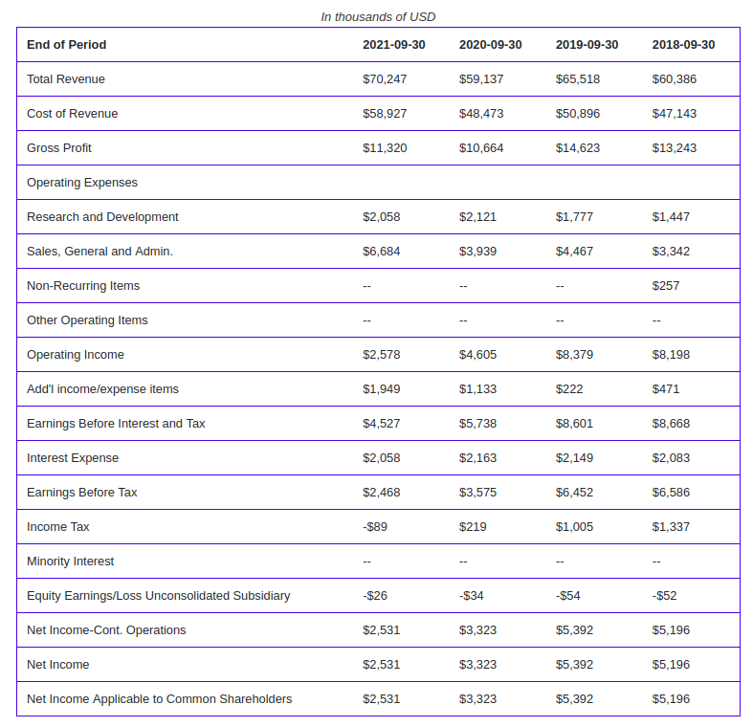The height and width of the screenshot is (727, 753).
Task: Select the 2020-09-30 column header
Action: pos(490,45)
